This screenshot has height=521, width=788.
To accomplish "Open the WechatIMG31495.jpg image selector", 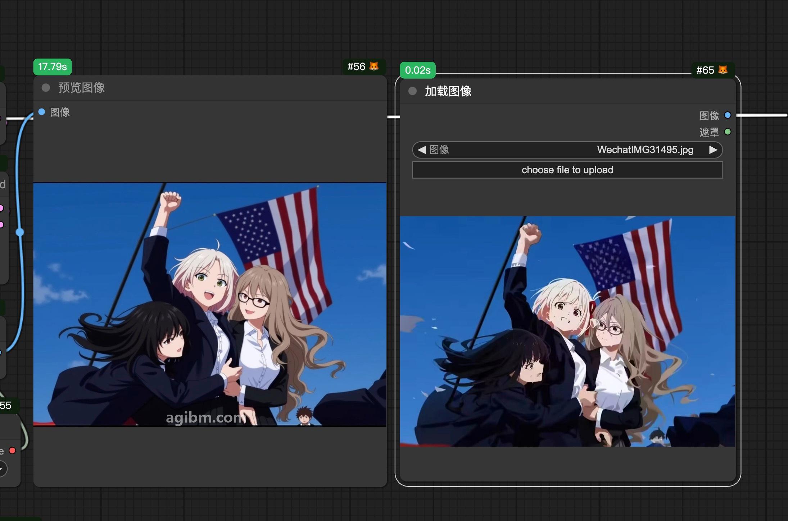I will click(x=567, y=150).
